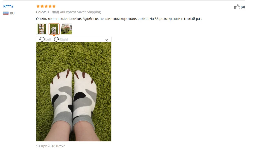View the third review photo thumbnail
Viewport: 253px width, 150px height.
(x=66, y=29)
